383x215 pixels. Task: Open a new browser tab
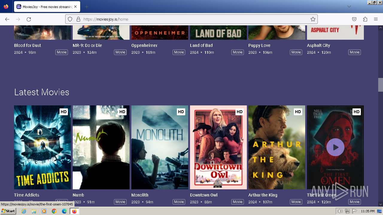tap(86, 7)
